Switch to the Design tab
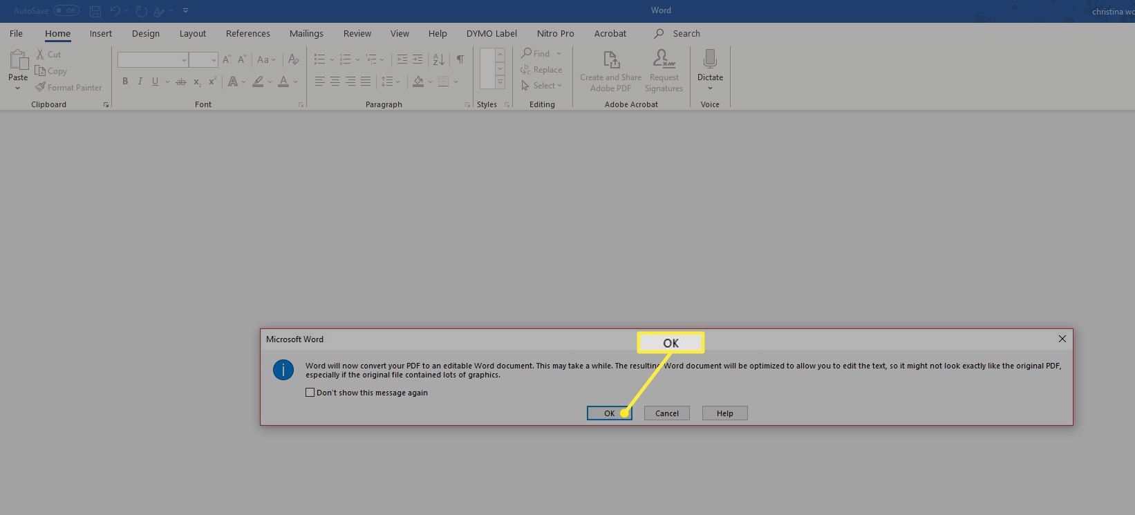This screenshot has width=1135, height=515. point(146,33)
